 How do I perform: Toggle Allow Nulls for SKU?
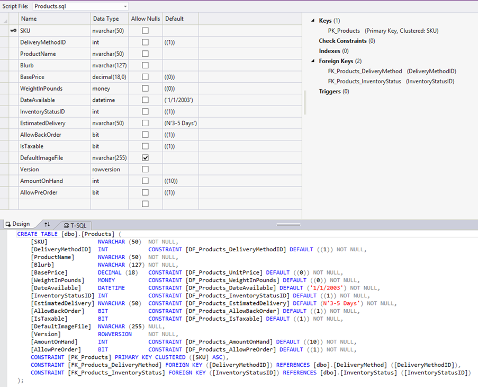(146, 31)
